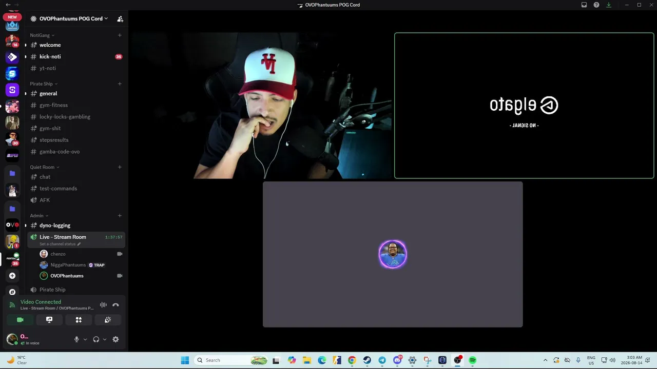Open the general channel
Viewport: 657px width, 369px height.
(76, 94)
